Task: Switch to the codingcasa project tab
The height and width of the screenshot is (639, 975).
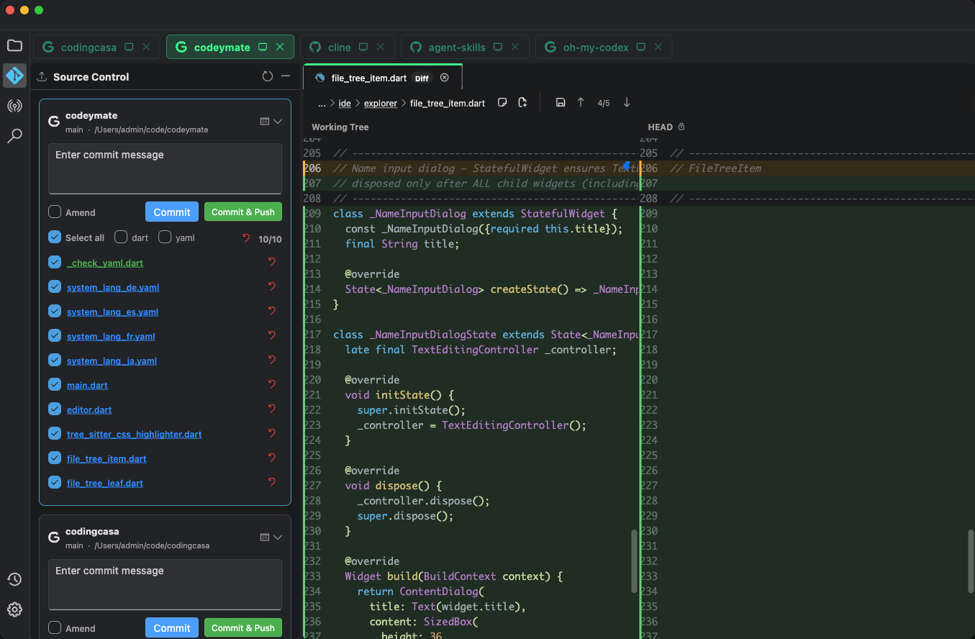Action: [x=96, y=47]
